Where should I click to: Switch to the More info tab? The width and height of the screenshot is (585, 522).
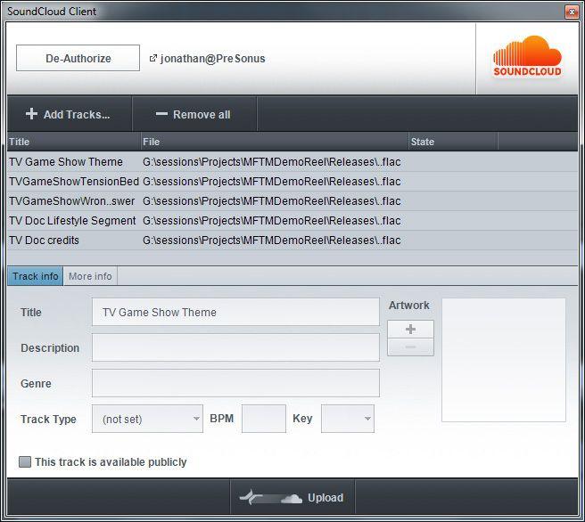pyautogui.click(x=90, y=276)
